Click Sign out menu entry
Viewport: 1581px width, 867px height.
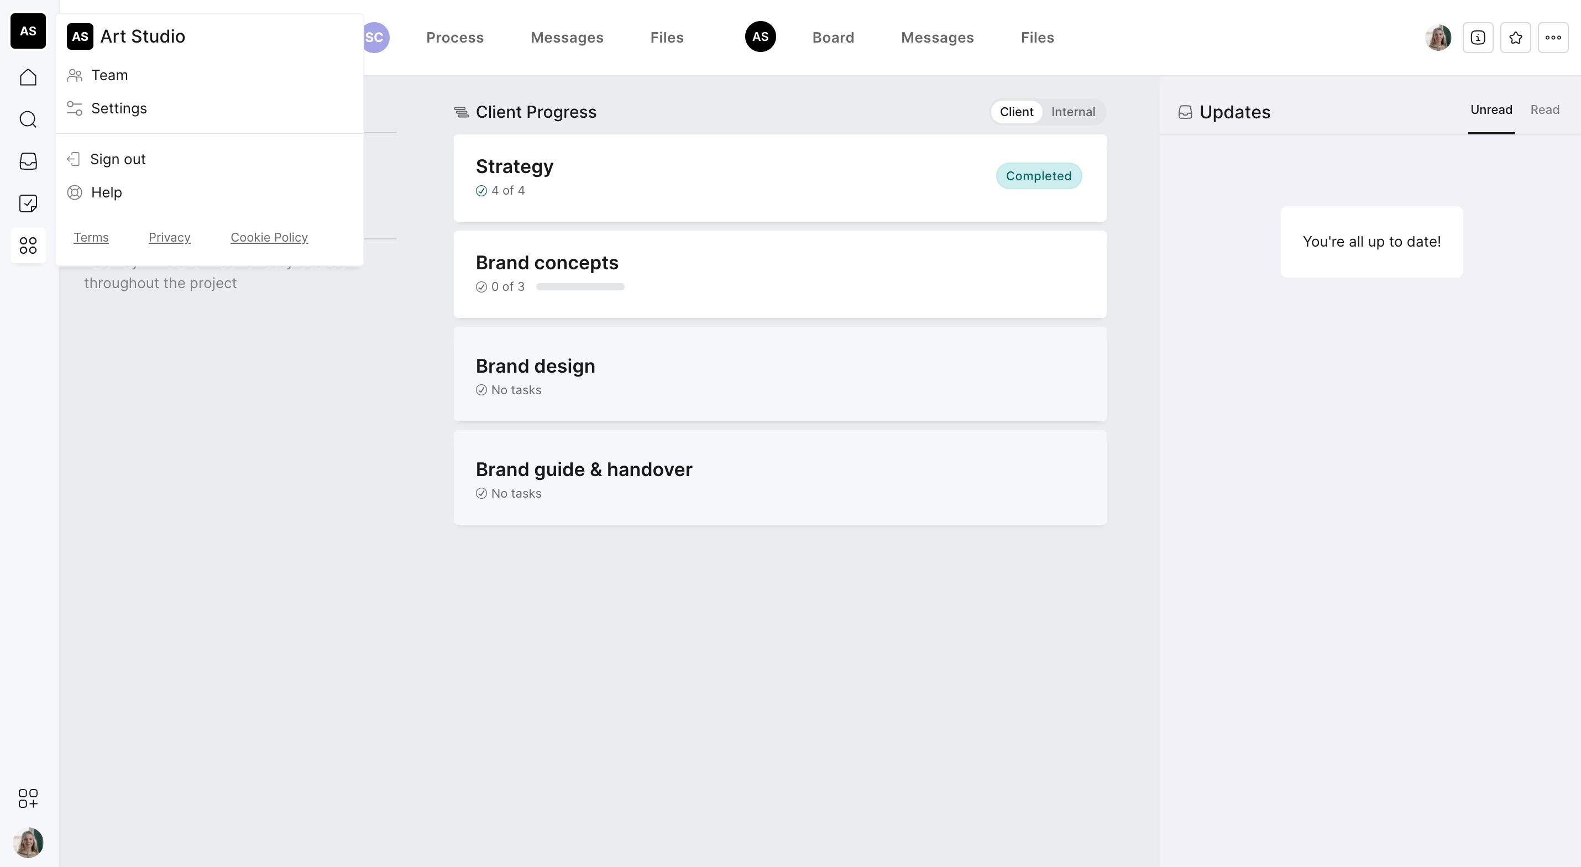click(117, 160)
